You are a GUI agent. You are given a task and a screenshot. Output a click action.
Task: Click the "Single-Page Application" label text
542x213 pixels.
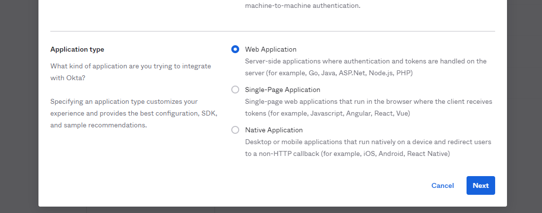click(283, 90)
